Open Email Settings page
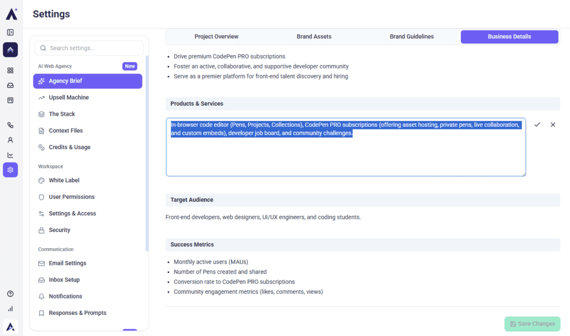Screen dimensions: 570x336 pyautogui.click(x=87, y=263)
